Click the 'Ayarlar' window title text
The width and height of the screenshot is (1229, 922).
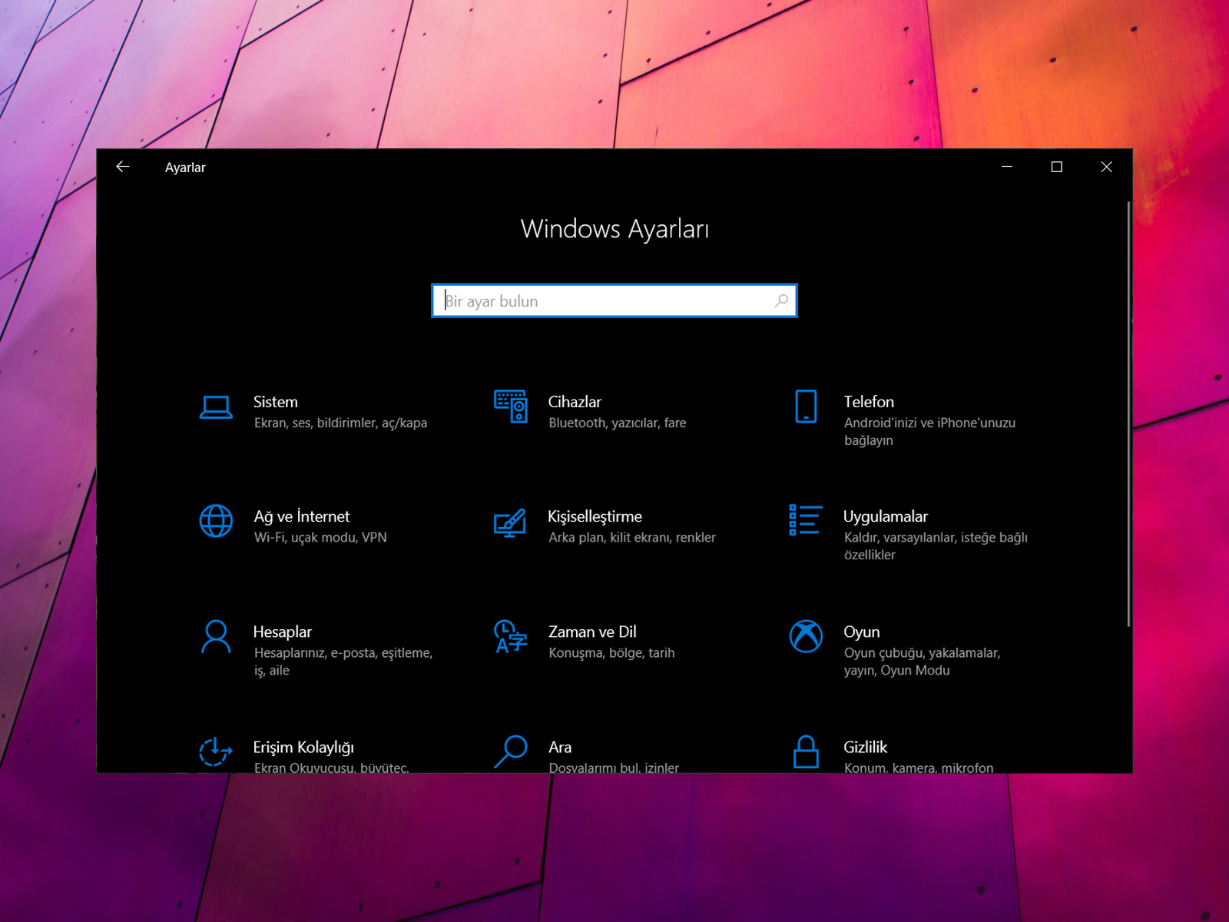tap(185, 167)
